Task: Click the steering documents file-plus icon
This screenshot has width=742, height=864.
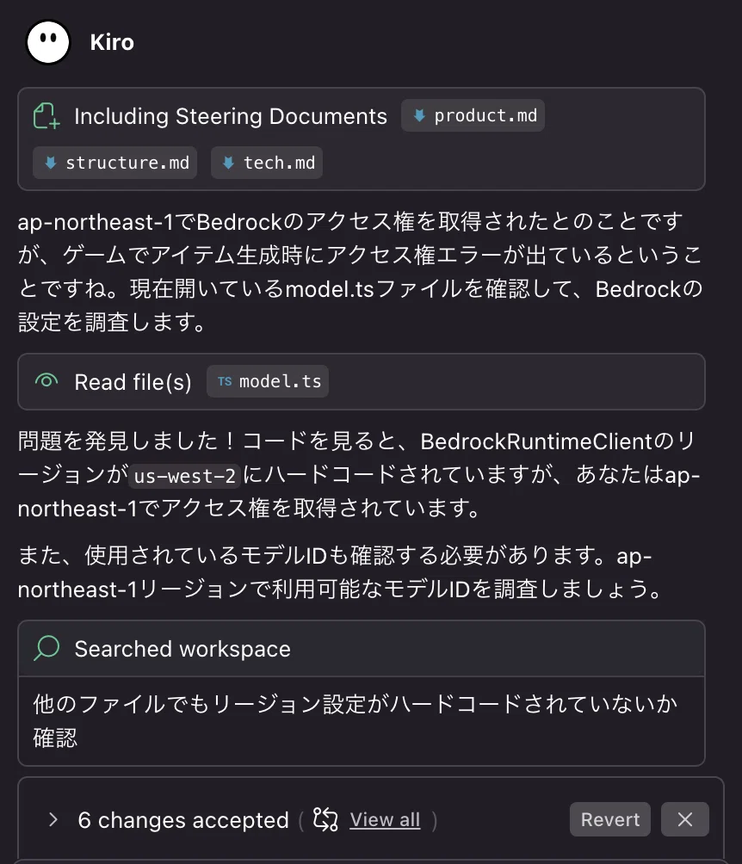Action: pos(46,116)
